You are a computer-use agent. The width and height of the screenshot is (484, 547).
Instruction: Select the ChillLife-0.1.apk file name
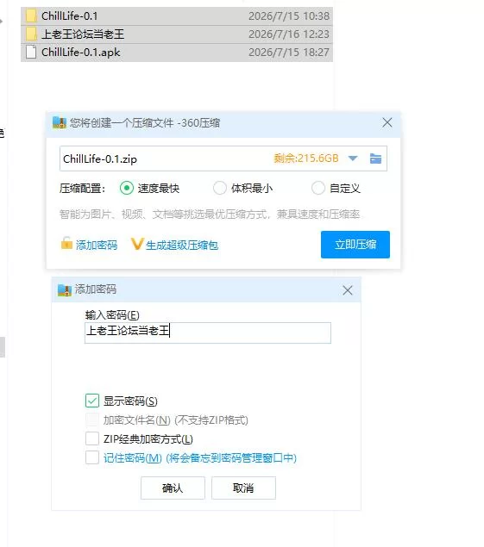(x=81, y=53)
